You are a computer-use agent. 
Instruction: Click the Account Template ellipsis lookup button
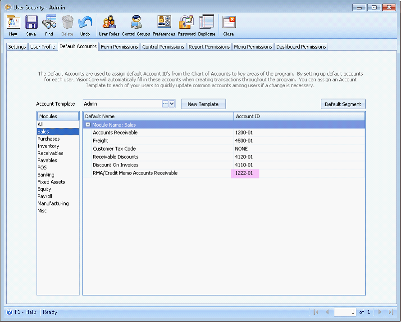tap(165, 104)
